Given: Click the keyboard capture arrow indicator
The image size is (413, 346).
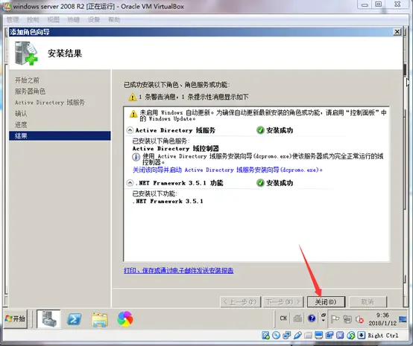Looking at the screenshot, I should 362,336.
